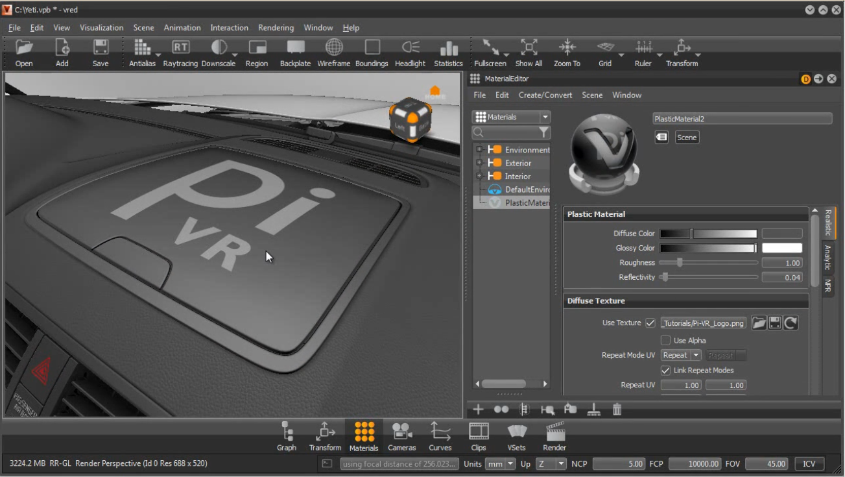The width and height of the screenshot is (845, 477).
Task: Open the Curves editor module
Action: point(440,436)
